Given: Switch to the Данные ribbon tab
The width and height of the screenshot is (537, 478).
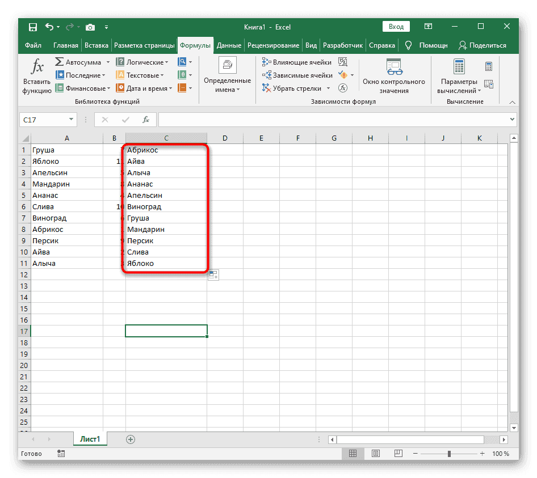Looking at the screenshot, I should coord(229,45).
